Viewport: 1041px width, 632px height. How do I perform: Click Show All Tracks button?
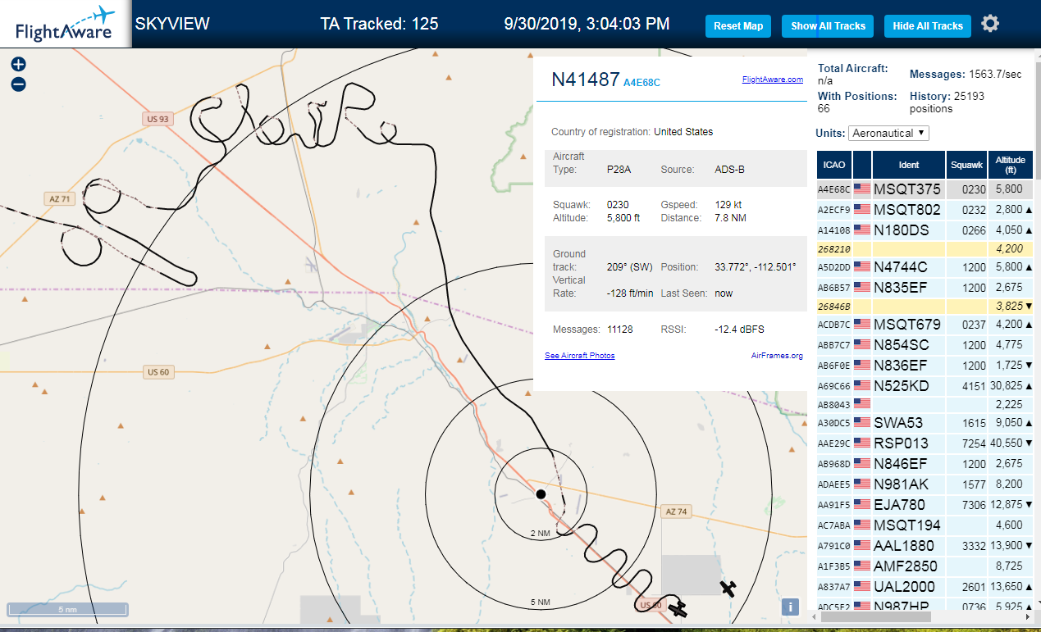click(x=828, y=26)
